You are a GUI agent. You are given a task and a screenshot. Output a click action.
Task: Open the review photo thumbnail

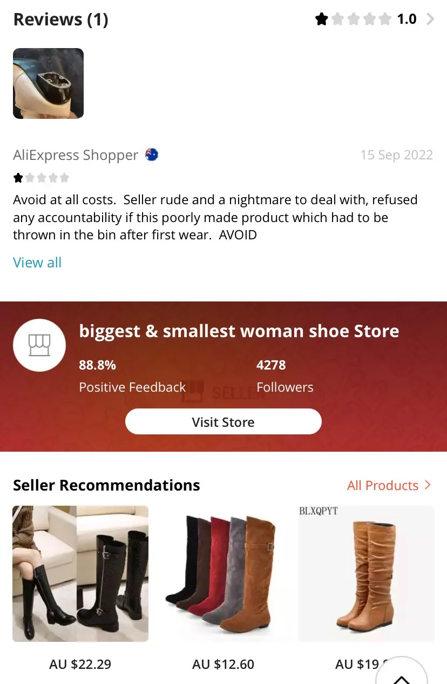pyautogui.click(x=48, y=83)
